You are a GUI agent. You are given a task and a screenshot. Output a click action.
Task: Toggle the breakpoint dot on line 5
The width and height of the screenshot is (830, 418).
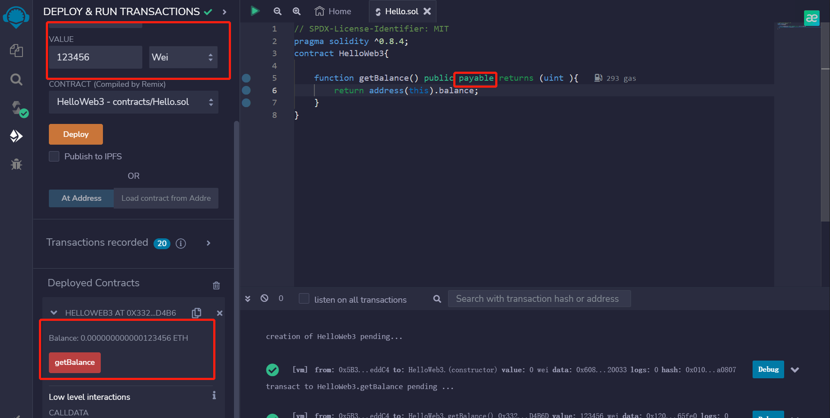pyautogui.click(x=246, y=78)
